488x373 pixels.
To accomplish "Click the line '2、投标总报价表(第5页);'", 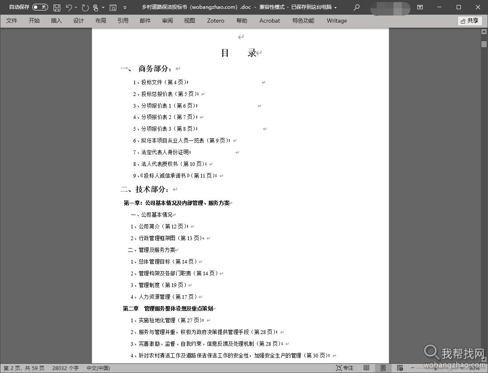I will pos(166,94).
